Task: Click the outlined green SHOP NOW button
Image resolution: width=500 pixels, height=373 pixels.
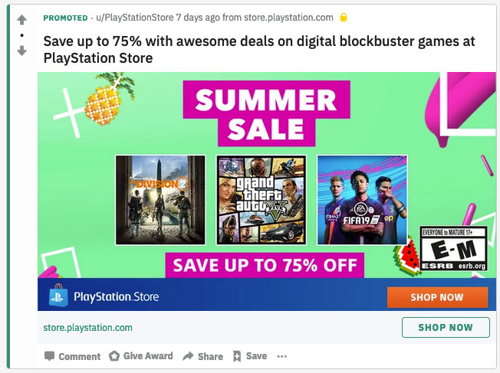Action: tap(446, 327)
